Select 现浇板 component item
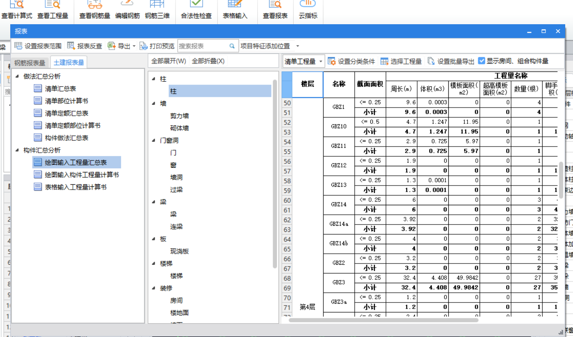Screen dimensions: 573x337 click(179, 251)
